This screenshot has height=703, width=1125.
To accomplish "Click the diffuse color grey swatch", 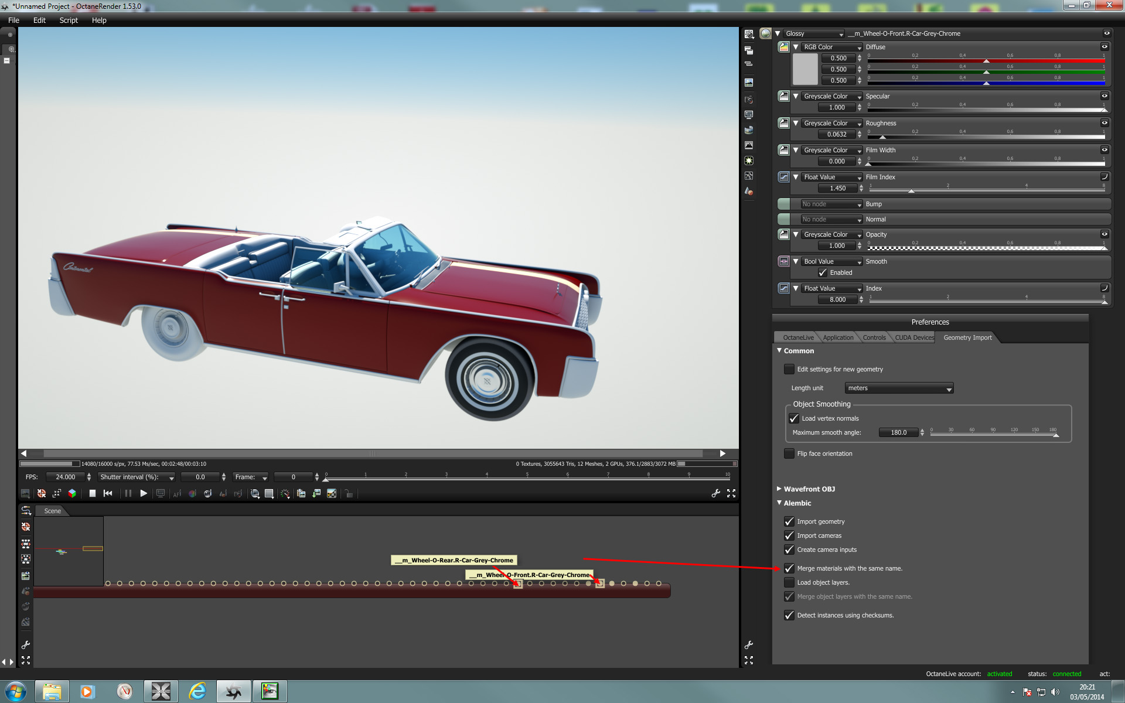I will pyautogui.click(x=805, y=69).
